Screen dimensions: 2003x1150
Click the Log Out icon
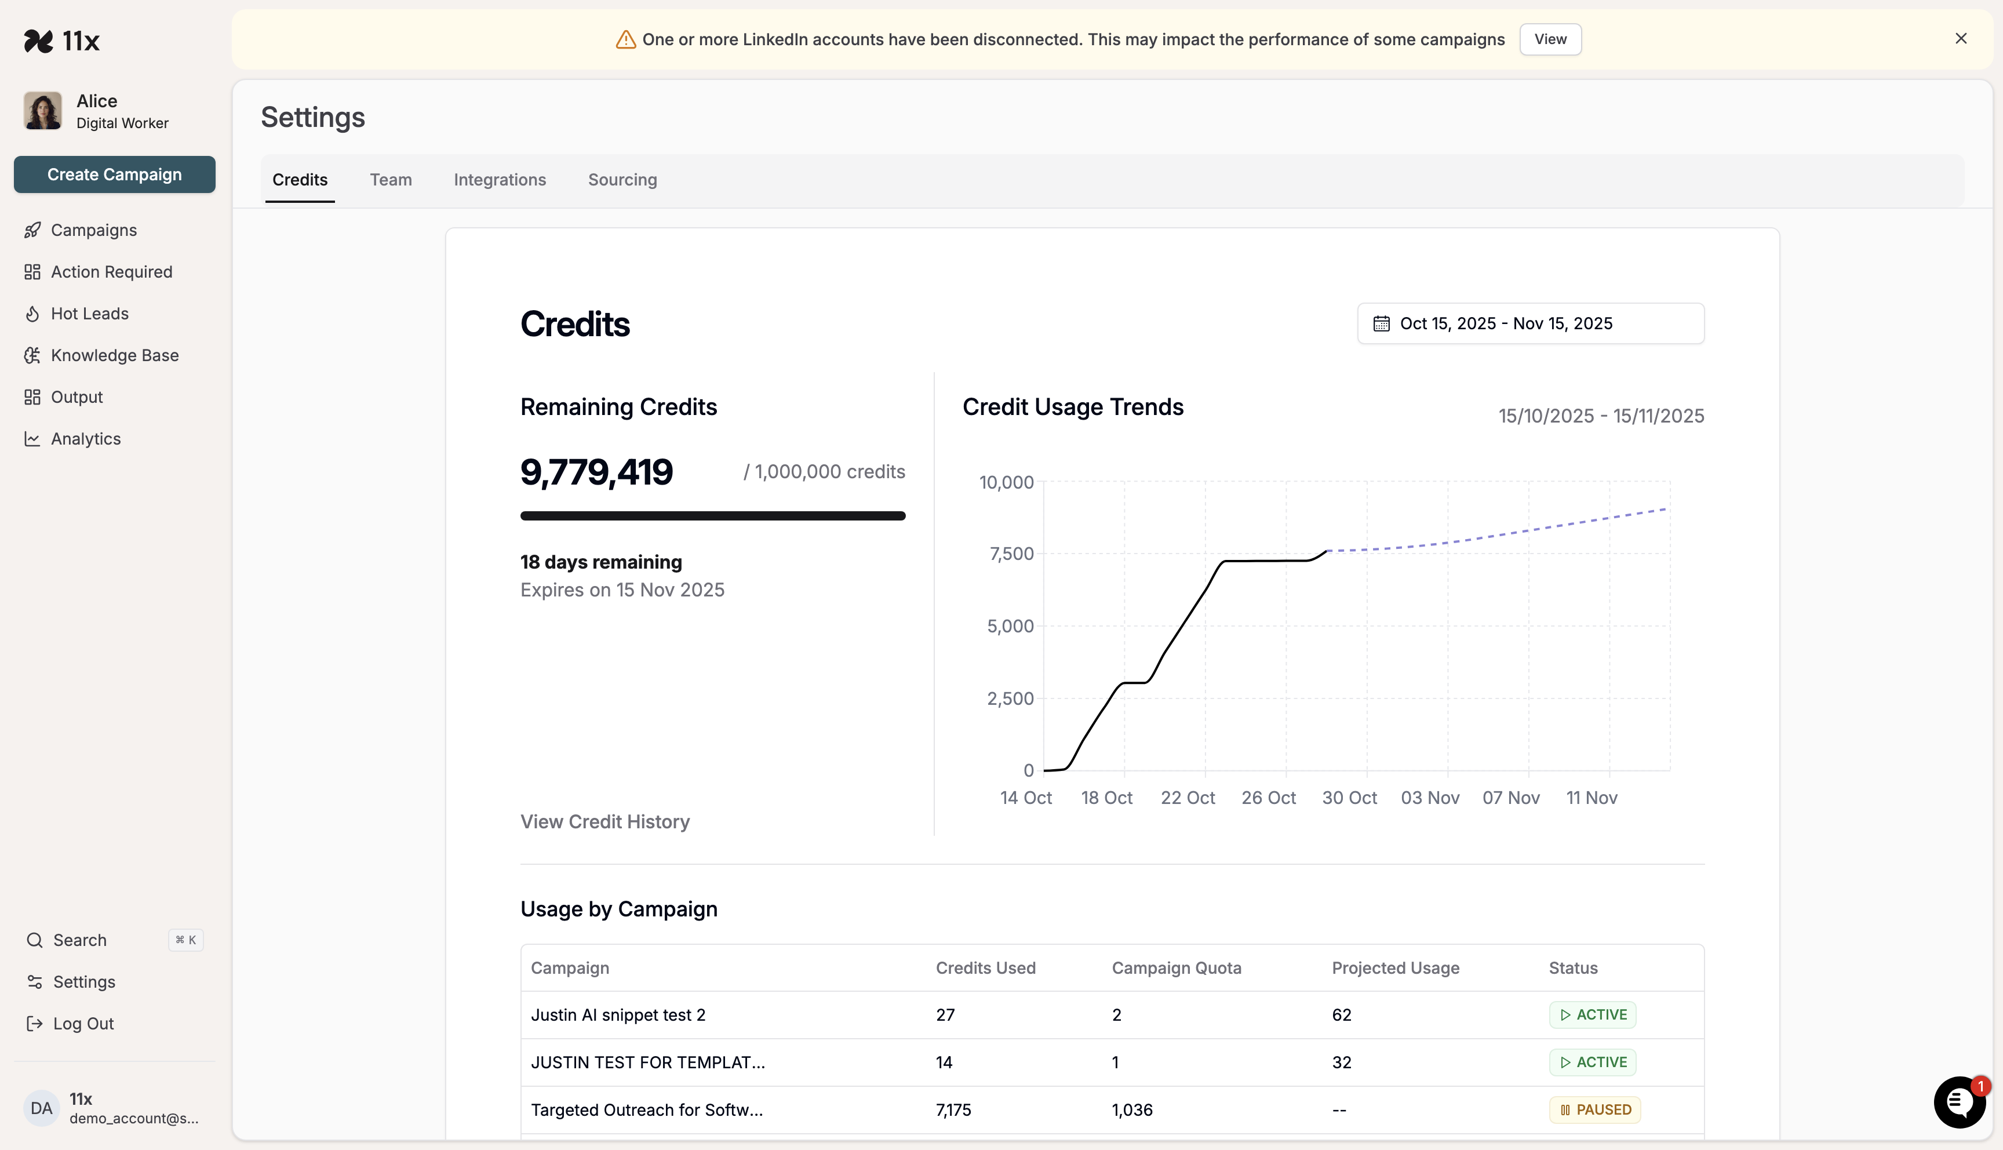(35, 1023)
